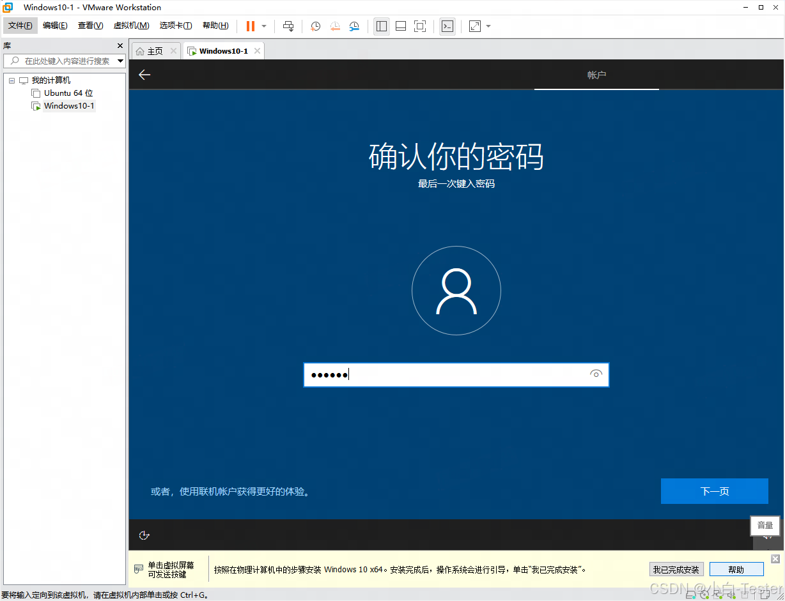
Task: Take a snapshot of the virtual machine
Action: coord(316,26)
